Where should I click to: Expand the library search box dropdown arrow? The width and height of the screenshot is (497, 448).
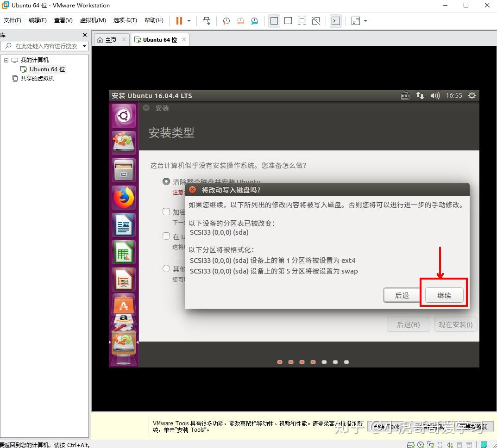coord(84,46)
